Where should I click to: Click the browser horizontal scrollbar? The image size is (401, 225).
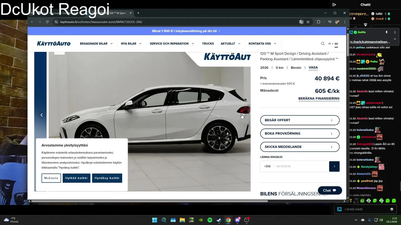click(149, 201)
